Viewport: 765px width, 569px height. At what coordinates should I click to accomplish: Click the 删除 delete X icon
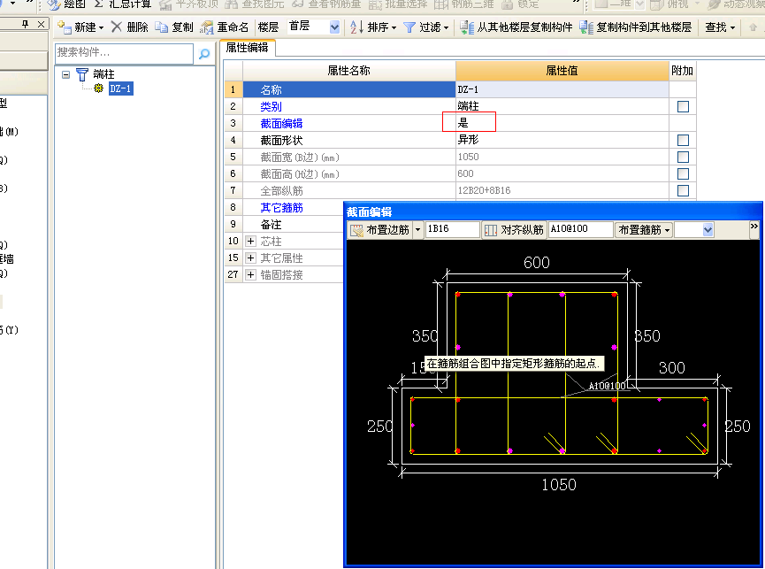116,27
